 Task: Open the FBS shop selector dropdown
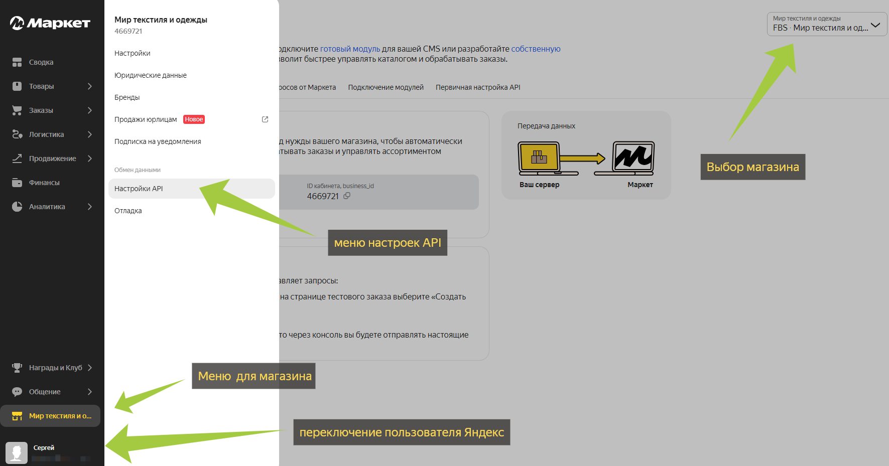[x=827, y=24]
